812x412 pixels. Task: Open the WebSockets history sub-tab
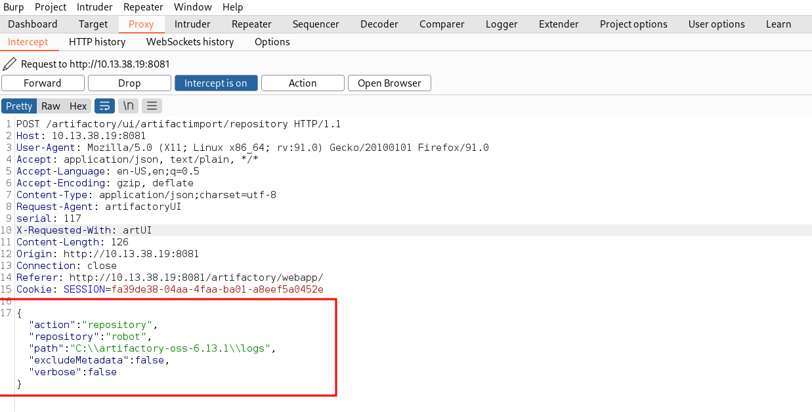point(190,42)
